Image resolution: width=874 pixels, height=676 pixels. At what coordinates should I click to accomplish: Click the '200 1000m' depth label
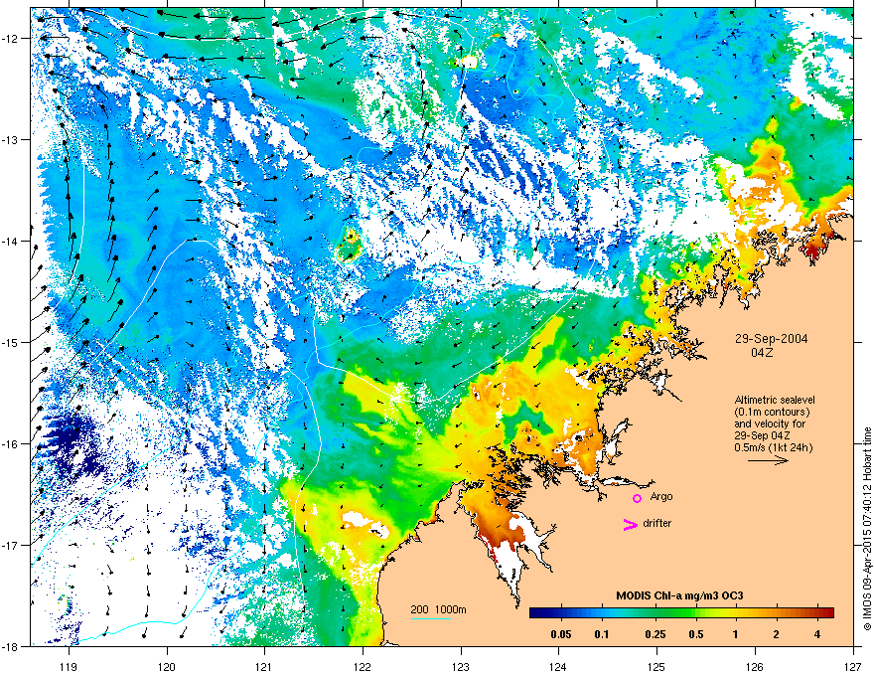coord(439,609)
